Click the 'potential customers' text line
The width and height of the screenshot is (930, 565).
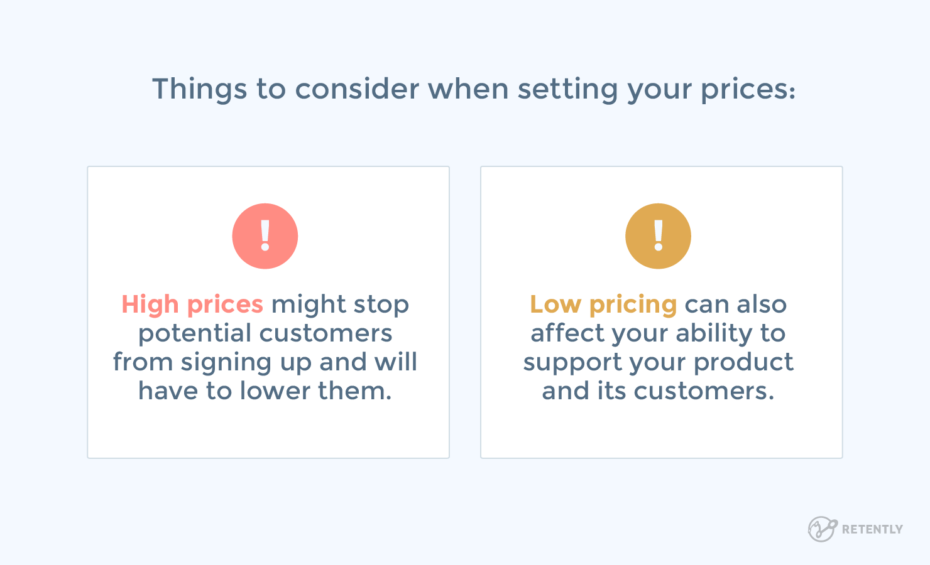coord(265,333)
